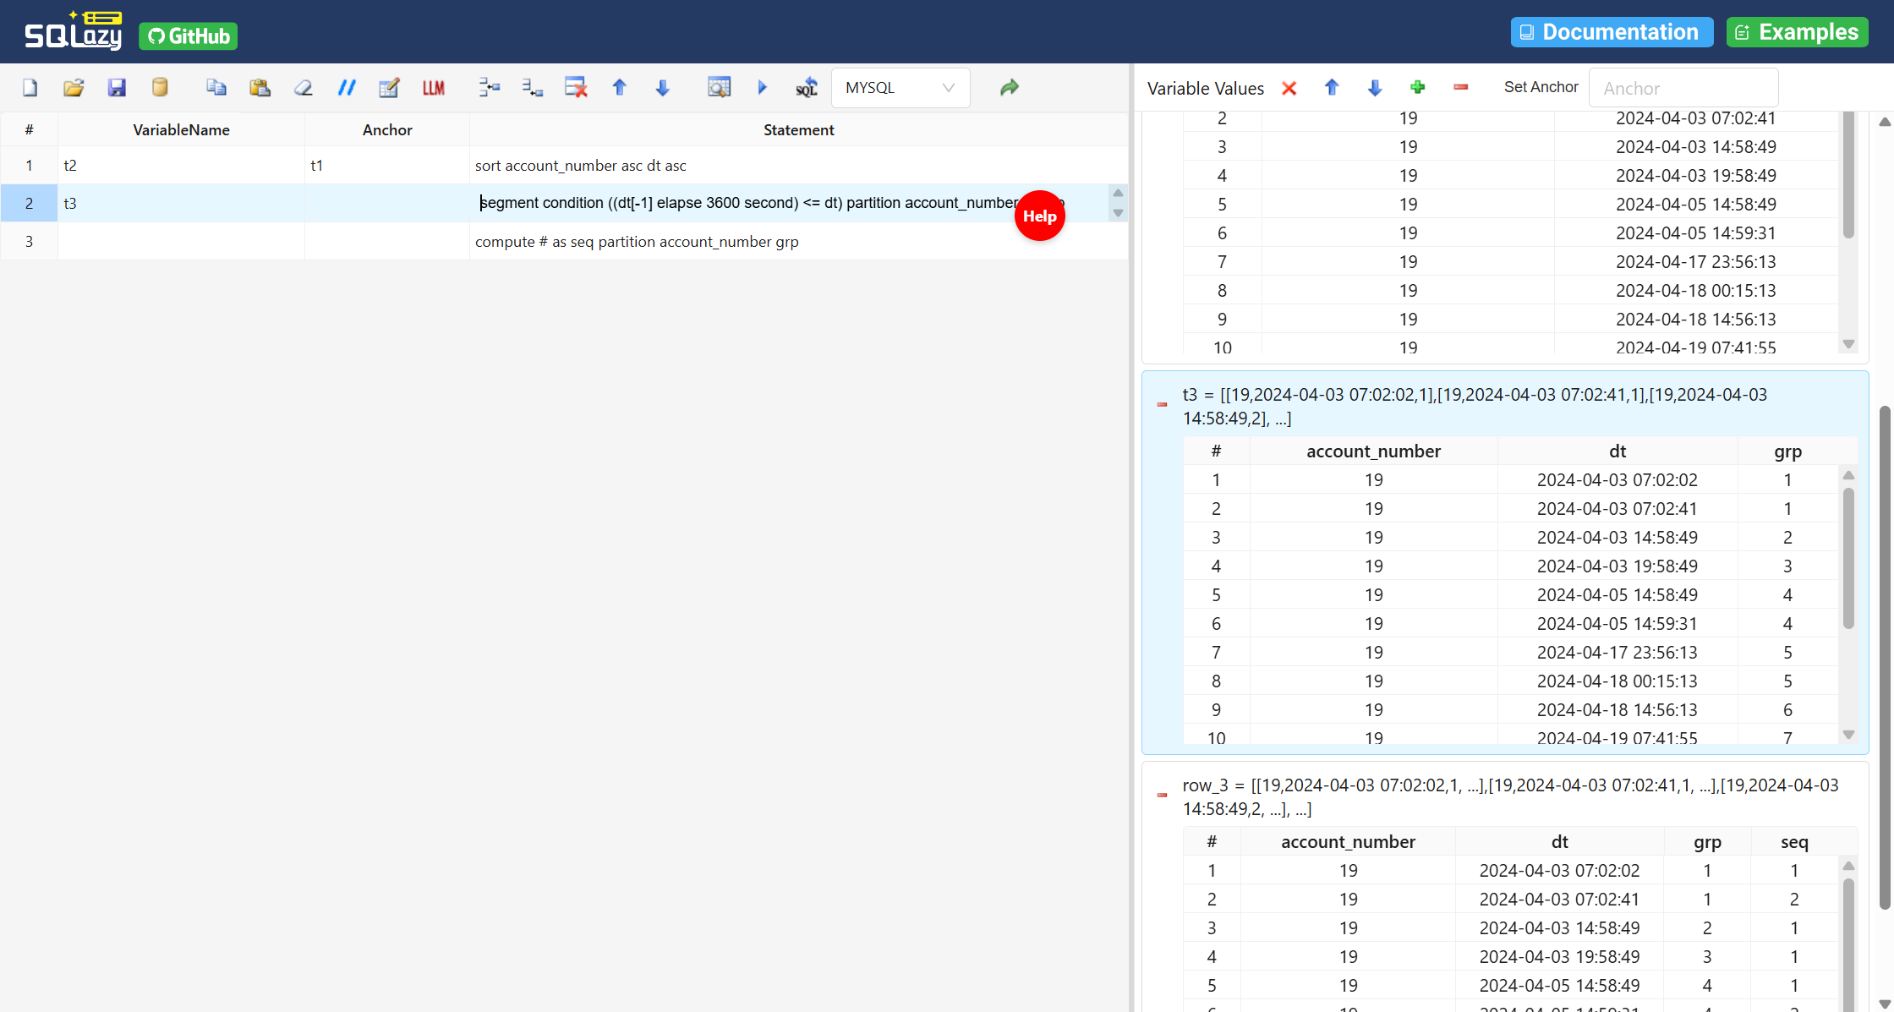
Task: Expand all with green plus icon
Action: [x=1418, y=87]
